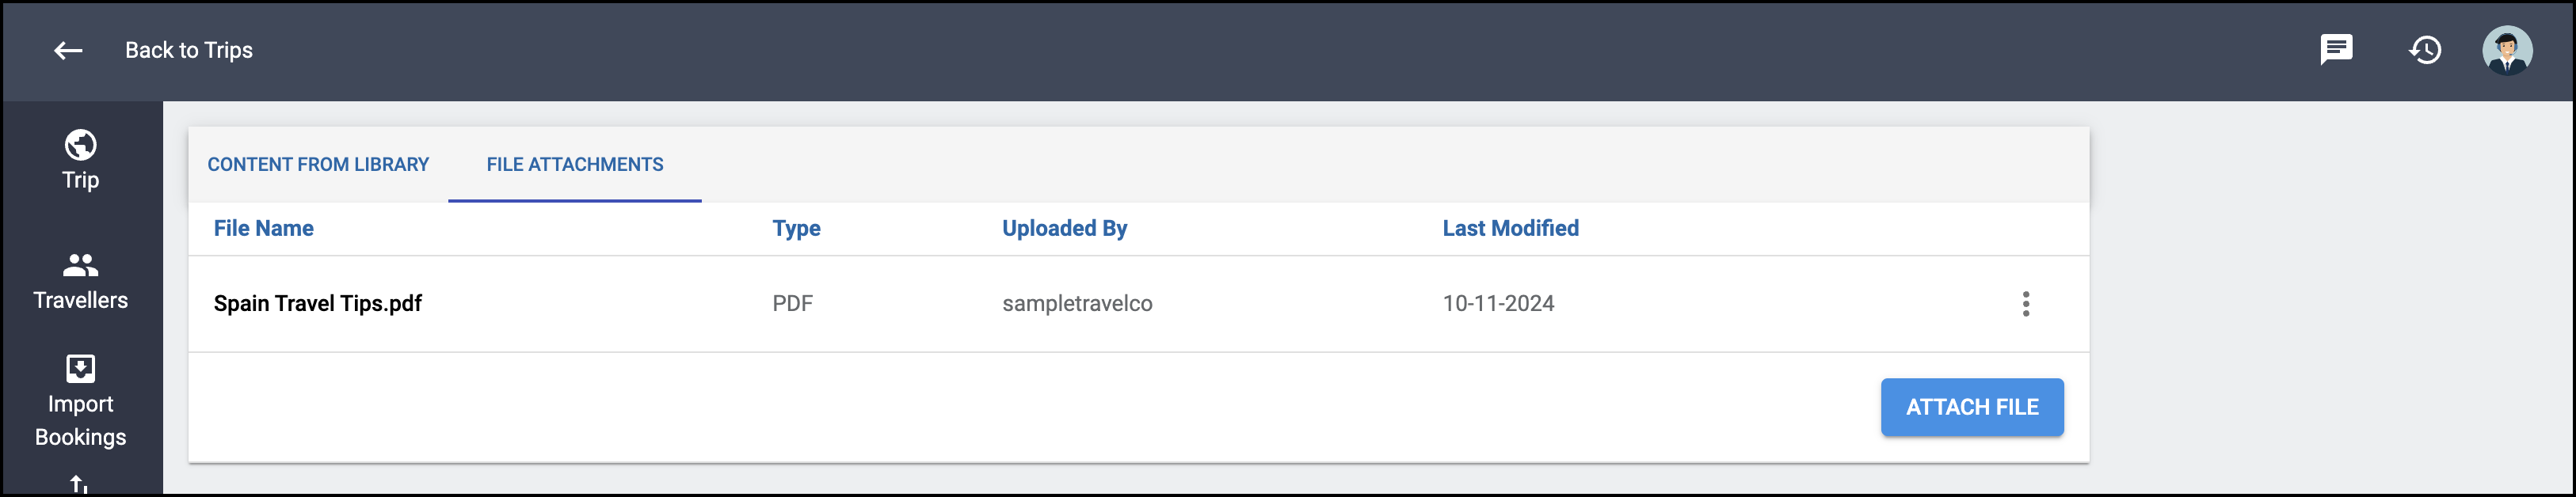The image size is (2576, 497).
Task: Open the history clock icon
Action: pyautogui.click(x=2425, y=50)
